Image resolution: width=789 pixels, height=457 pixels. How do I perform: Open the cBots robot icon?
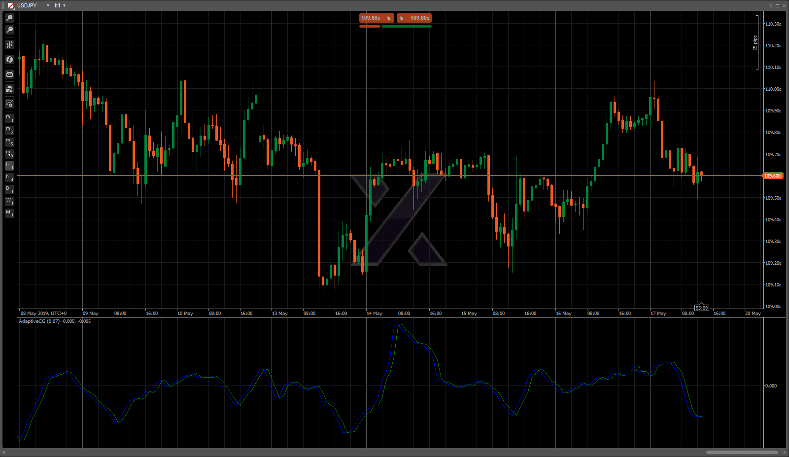click(x=9, y=74)
